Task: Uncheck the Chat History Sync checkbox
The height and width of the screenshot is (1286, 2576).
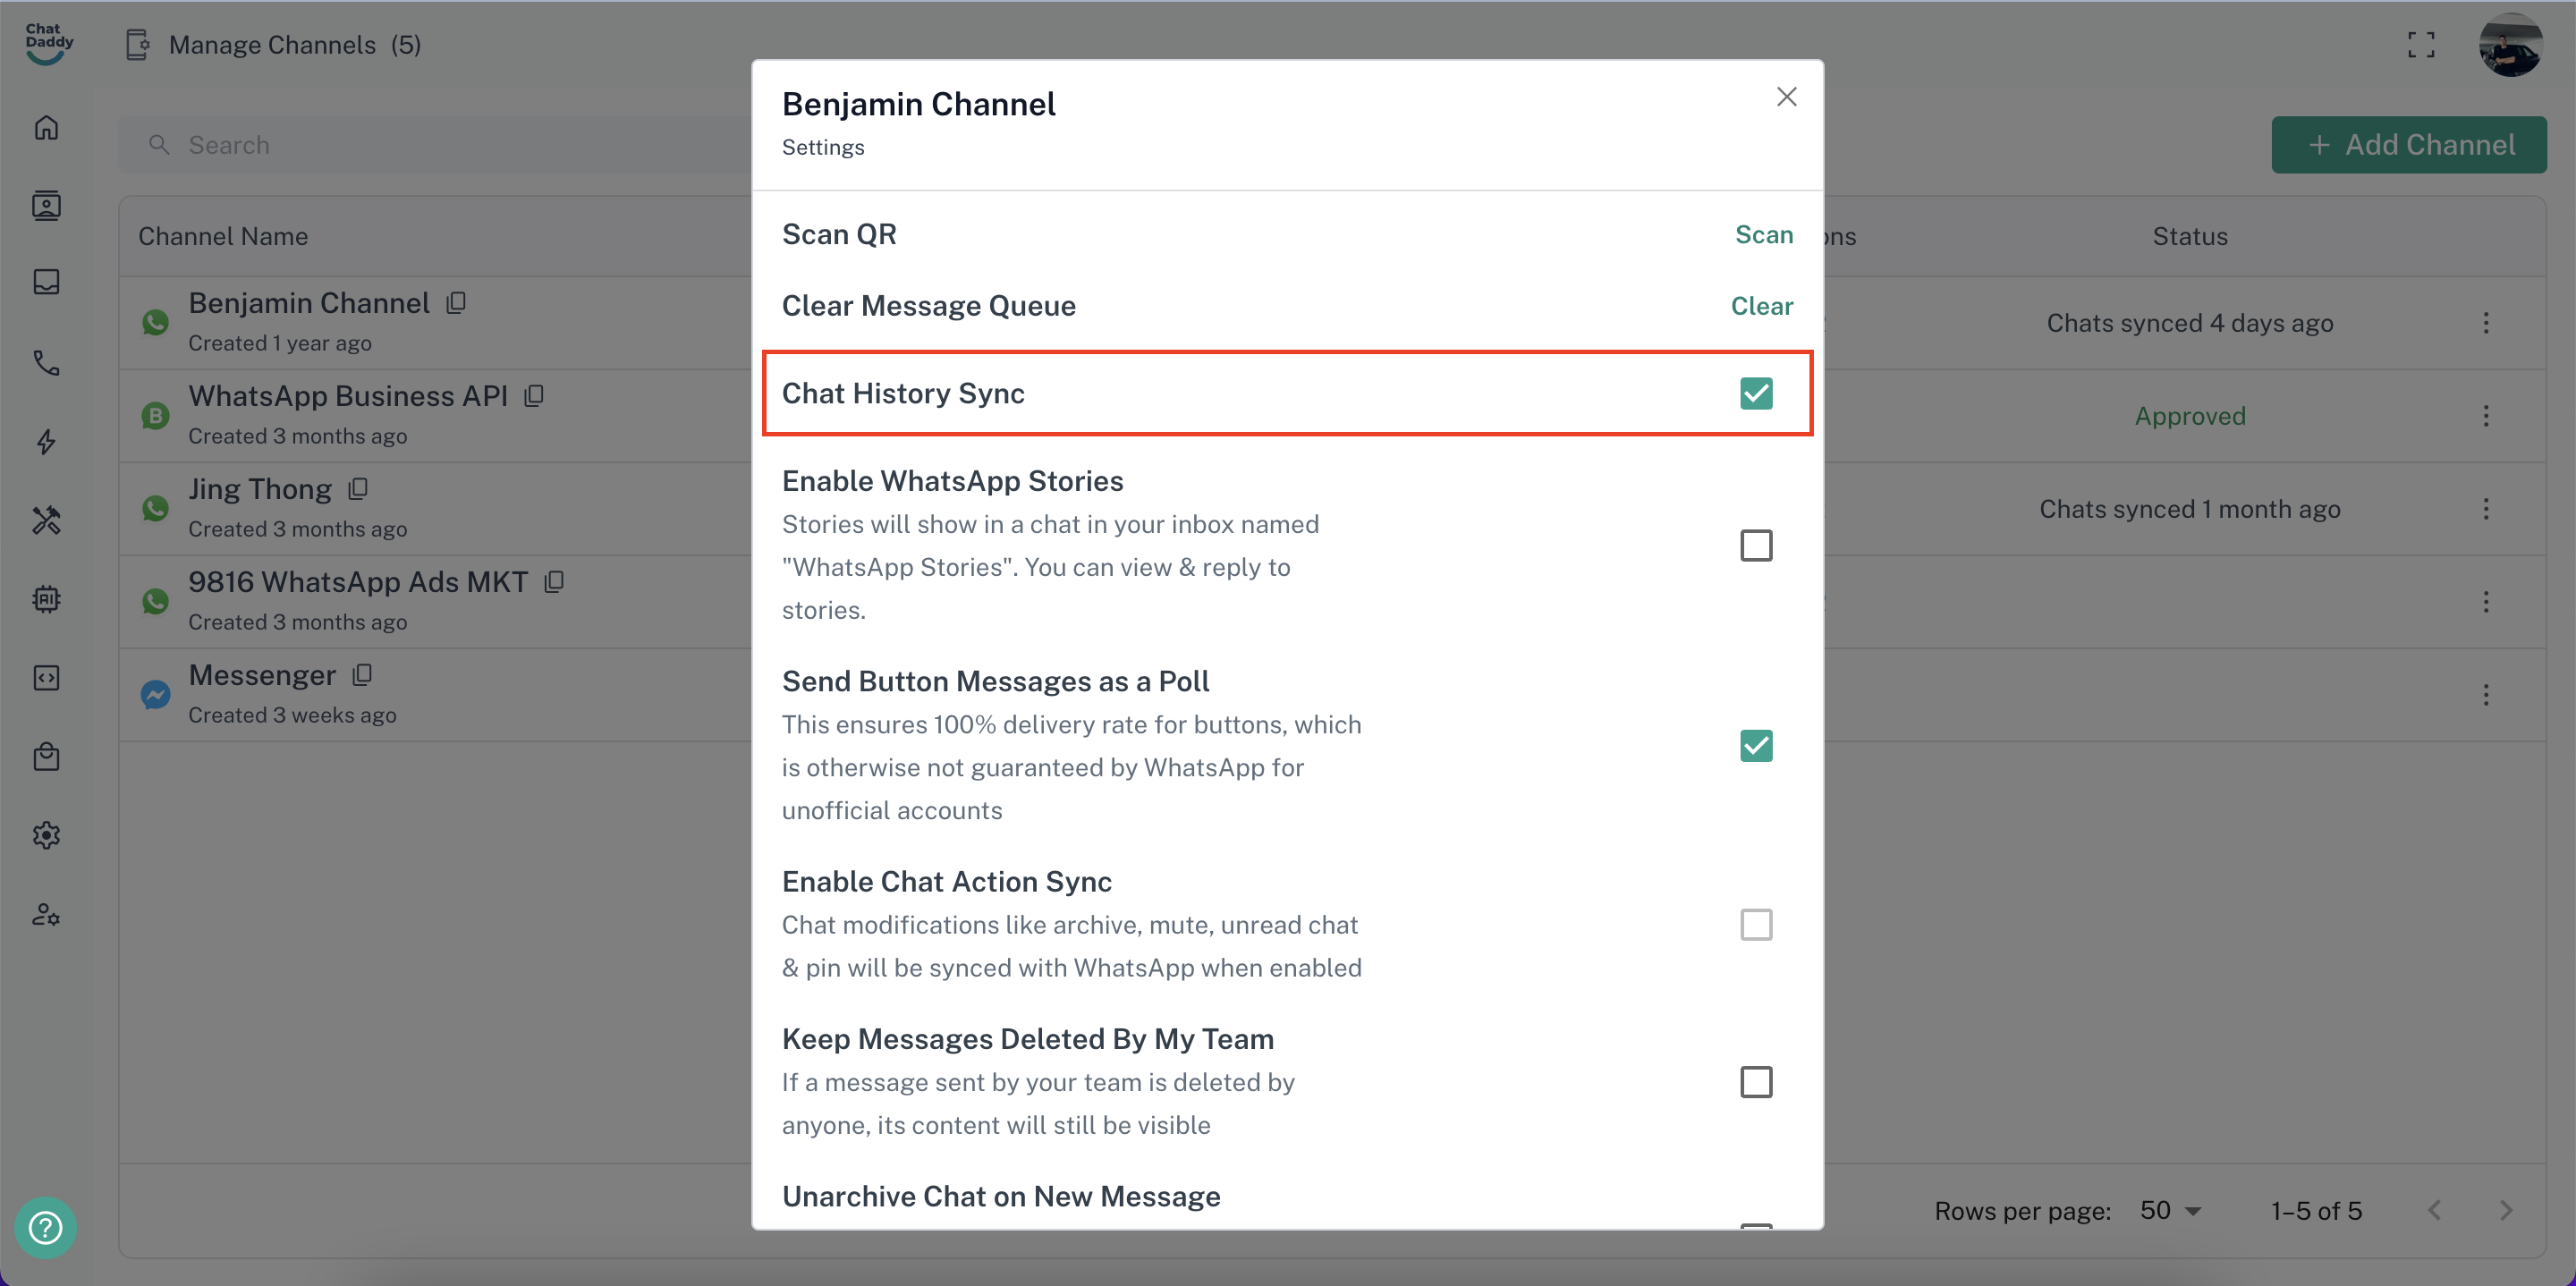Action: (1756, 393)
